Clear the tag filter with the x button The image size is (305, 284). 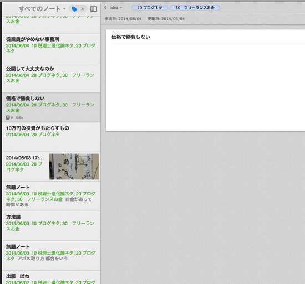[x=83, y=9]
